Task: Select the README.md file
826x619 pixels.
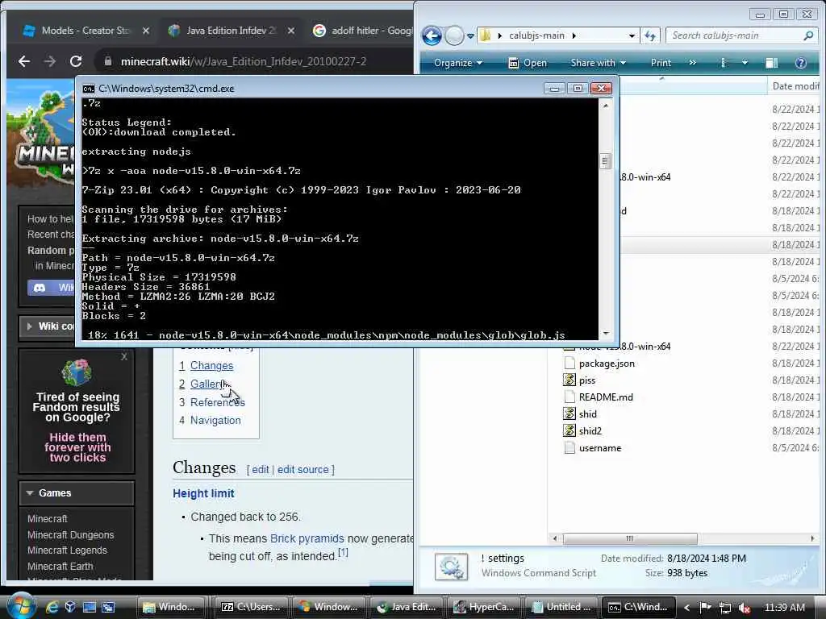Action: pos(606,397)
